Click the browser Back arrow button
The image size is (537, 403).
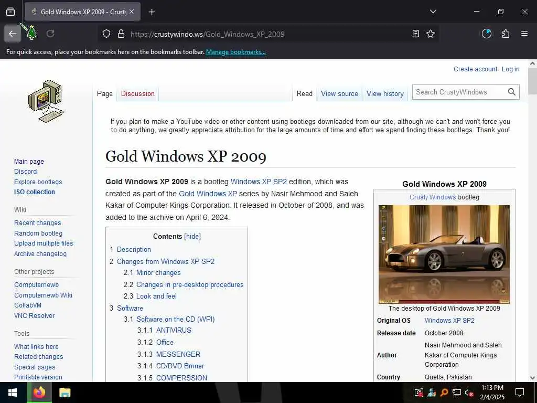pos(13,34)
